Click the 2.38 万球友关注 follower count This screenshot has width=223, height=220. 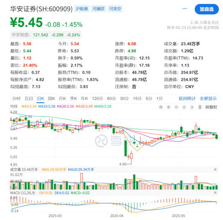204,23
